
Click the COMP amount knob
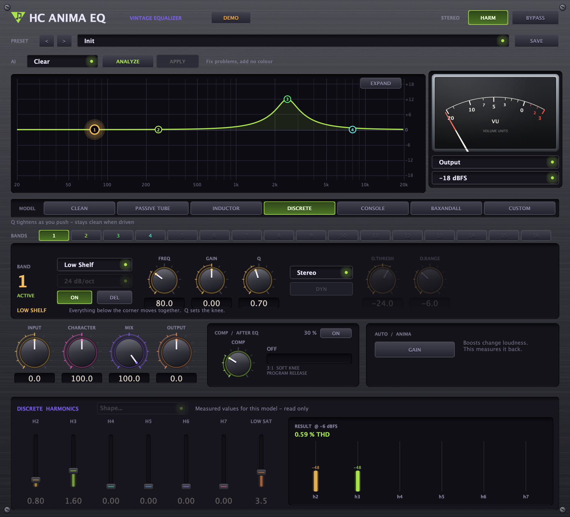(238, 363)
